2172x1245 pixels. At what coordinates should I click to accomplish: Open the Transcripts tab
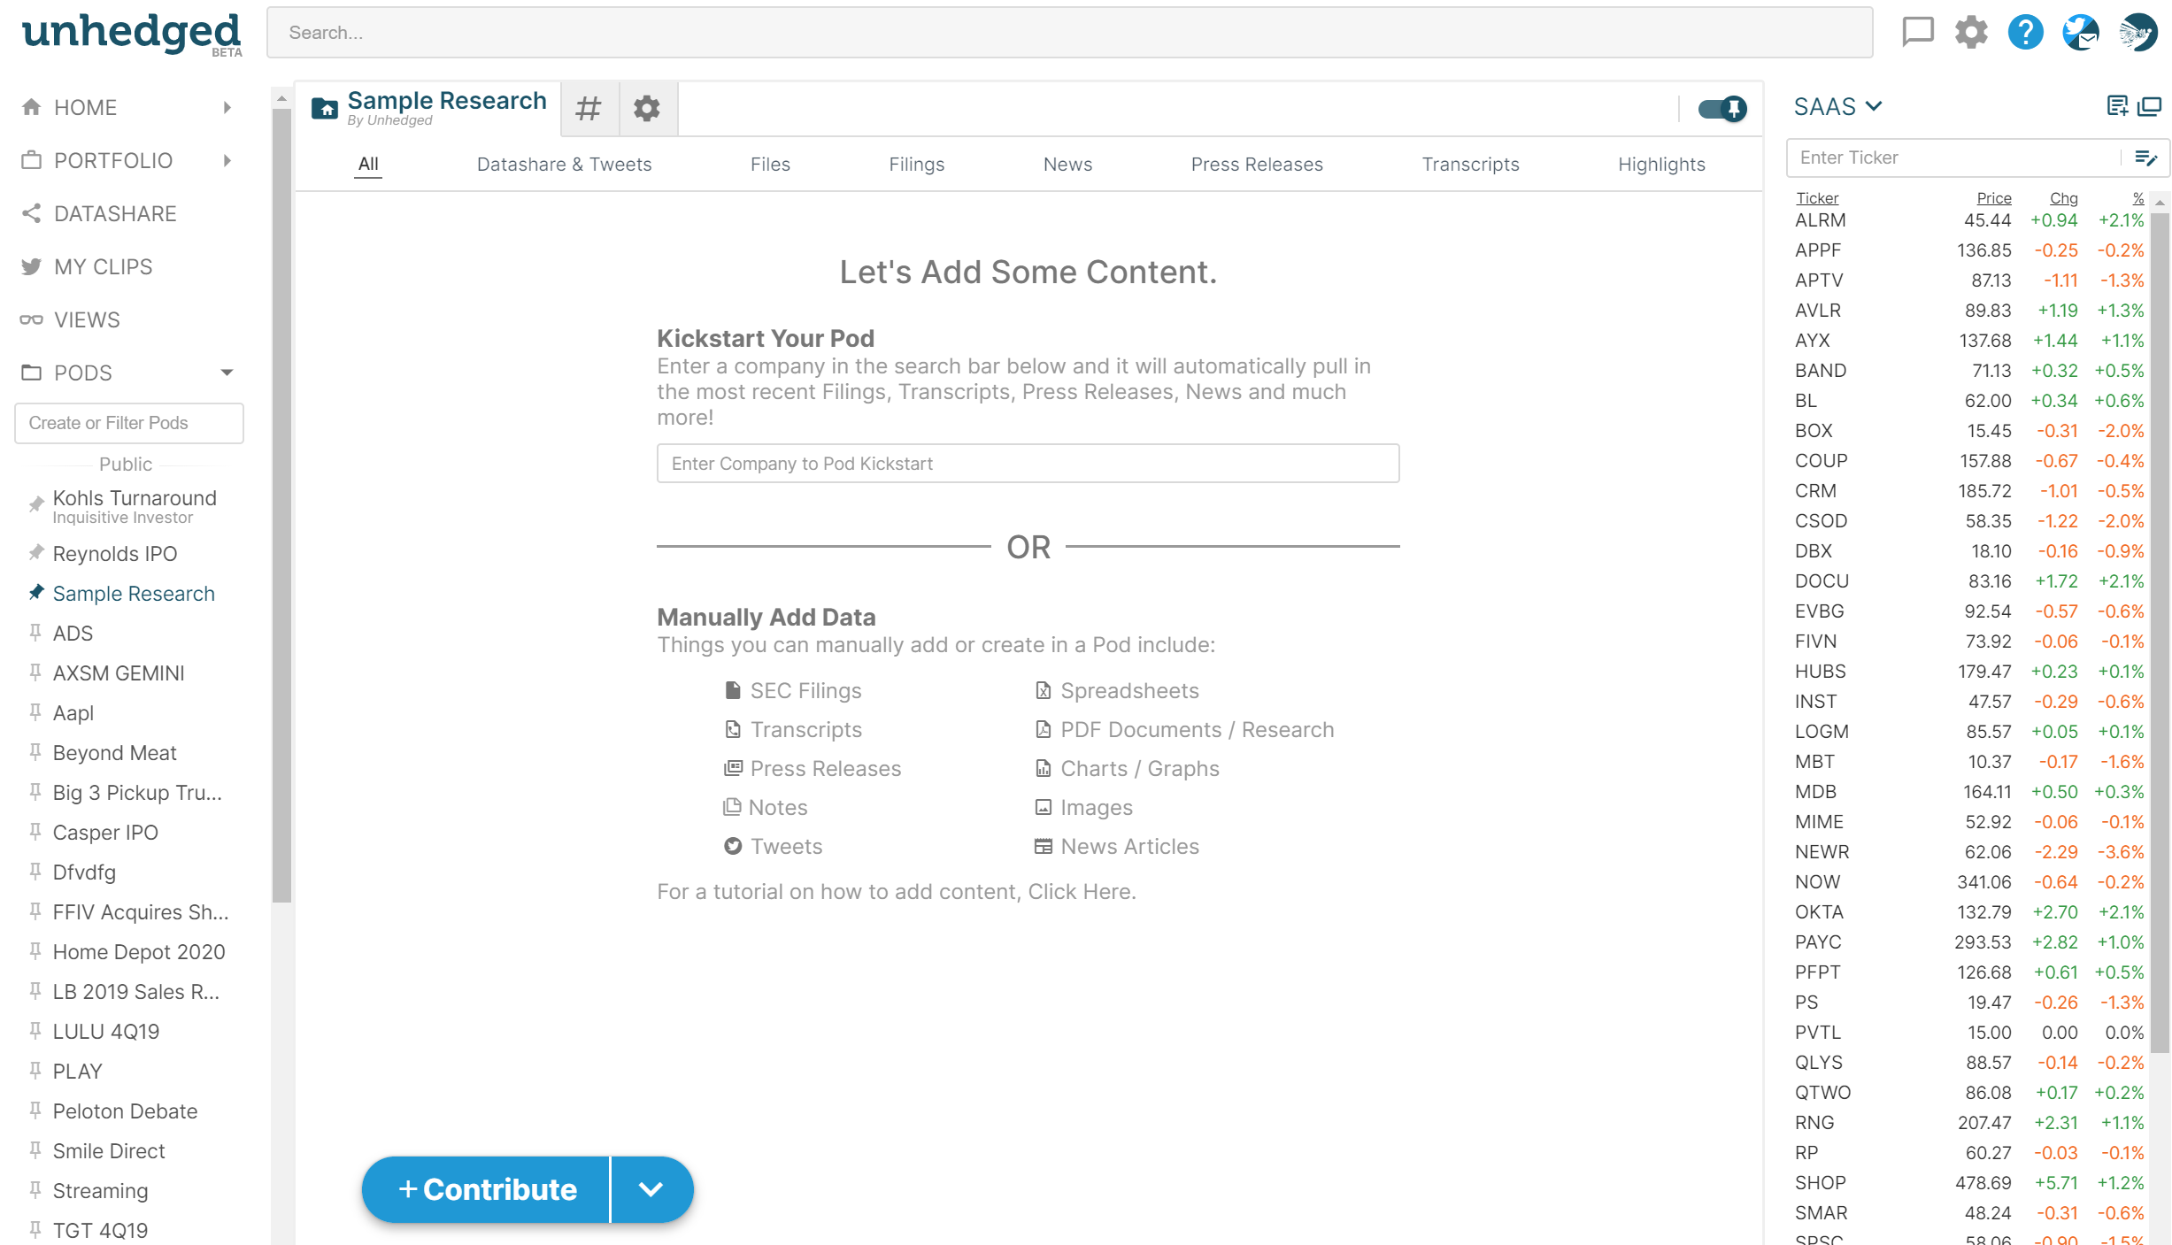1470,164
